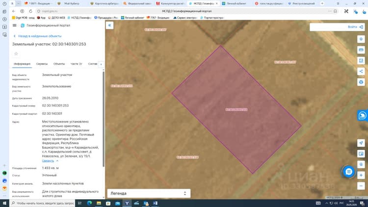Viewport: 368px width, 207px height.
Task: Click the area selection tool on map toolbar
Action: pyautogui.click(x=361, y=60)
